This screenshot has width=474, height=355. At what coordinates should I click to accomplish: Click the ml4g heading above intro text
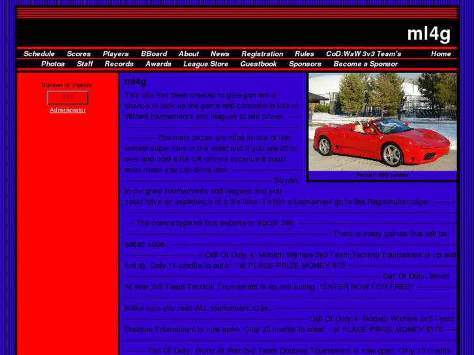click(x=135, y=81)
